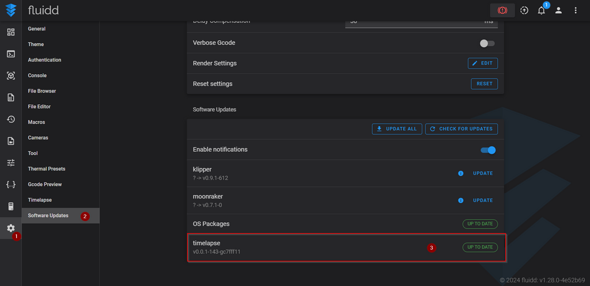Go to Thermal Presets settings section

[x=46, y=169]
